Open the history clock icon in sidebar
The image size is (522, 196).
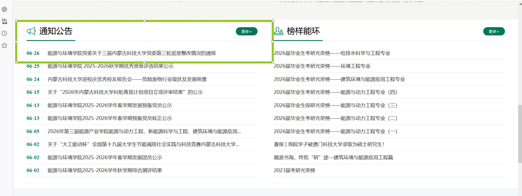(4, 33)
